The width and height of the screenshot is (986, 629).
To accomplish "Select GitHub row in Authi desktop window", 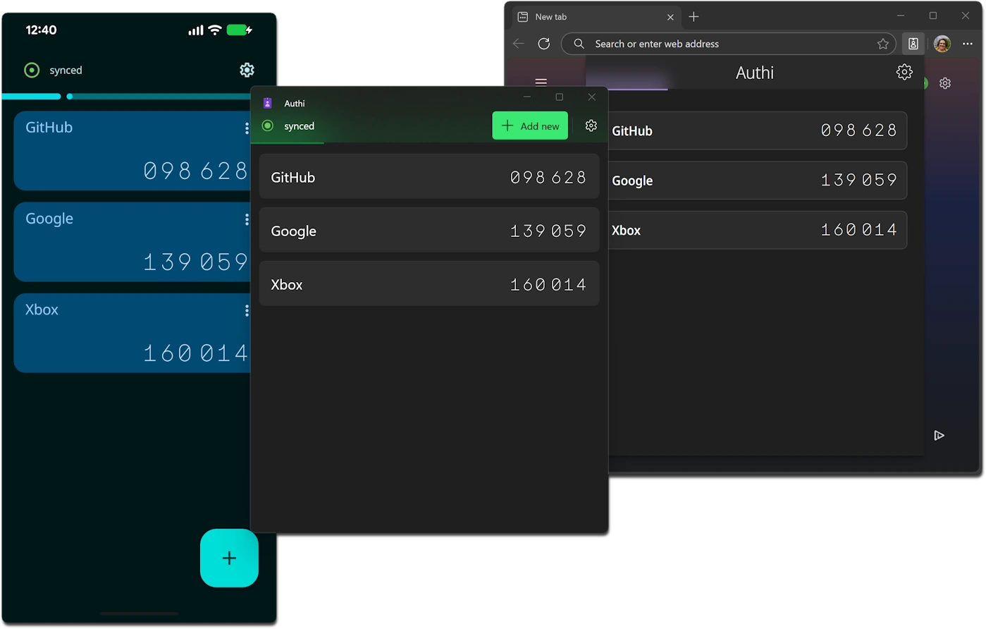I will 429,177.
